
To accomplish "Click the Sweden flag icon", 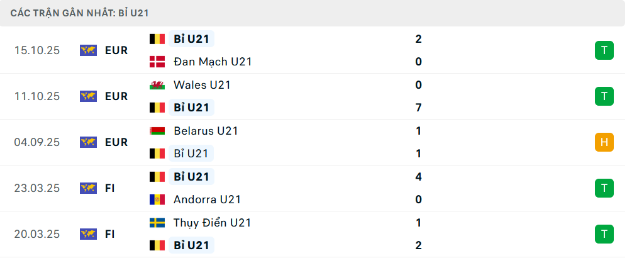I will 157,223.
